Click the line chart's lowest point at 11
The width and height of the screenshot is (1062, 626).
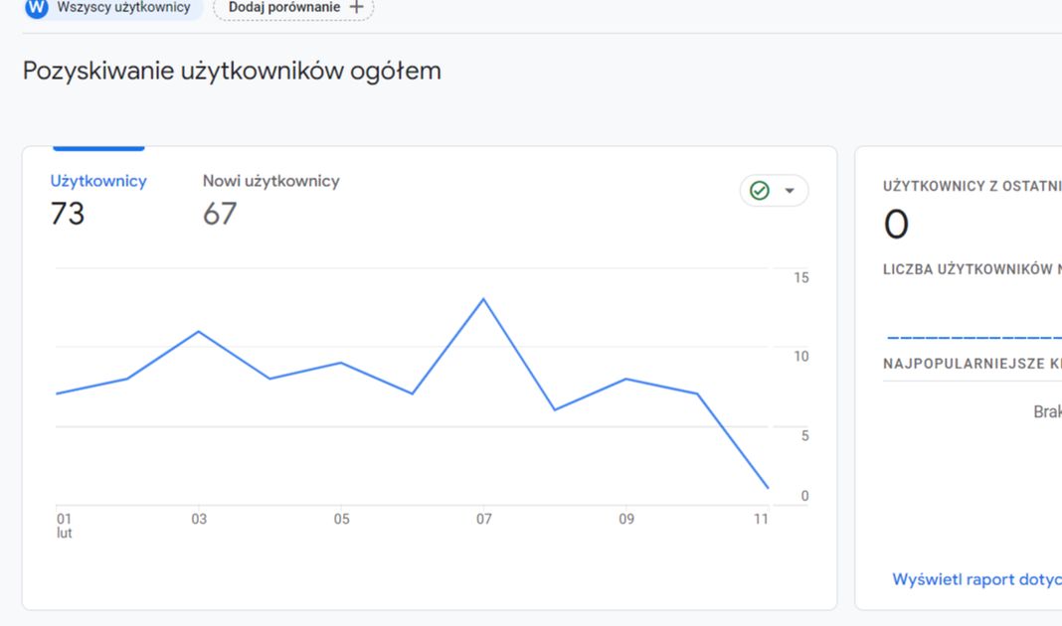[768, 488]
